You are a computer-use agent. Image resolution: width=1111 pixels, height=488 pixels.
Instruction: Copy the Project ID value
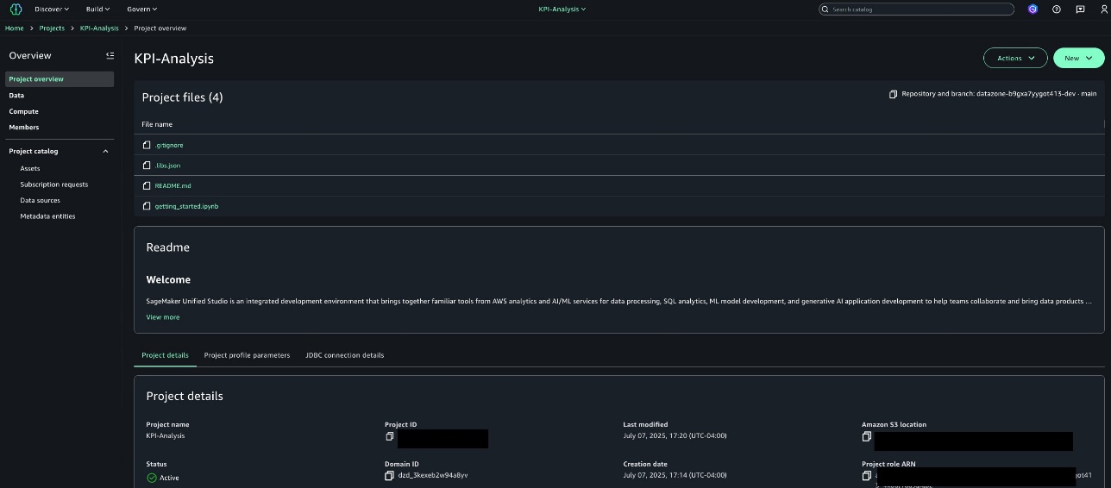click(x=389, y=436)
